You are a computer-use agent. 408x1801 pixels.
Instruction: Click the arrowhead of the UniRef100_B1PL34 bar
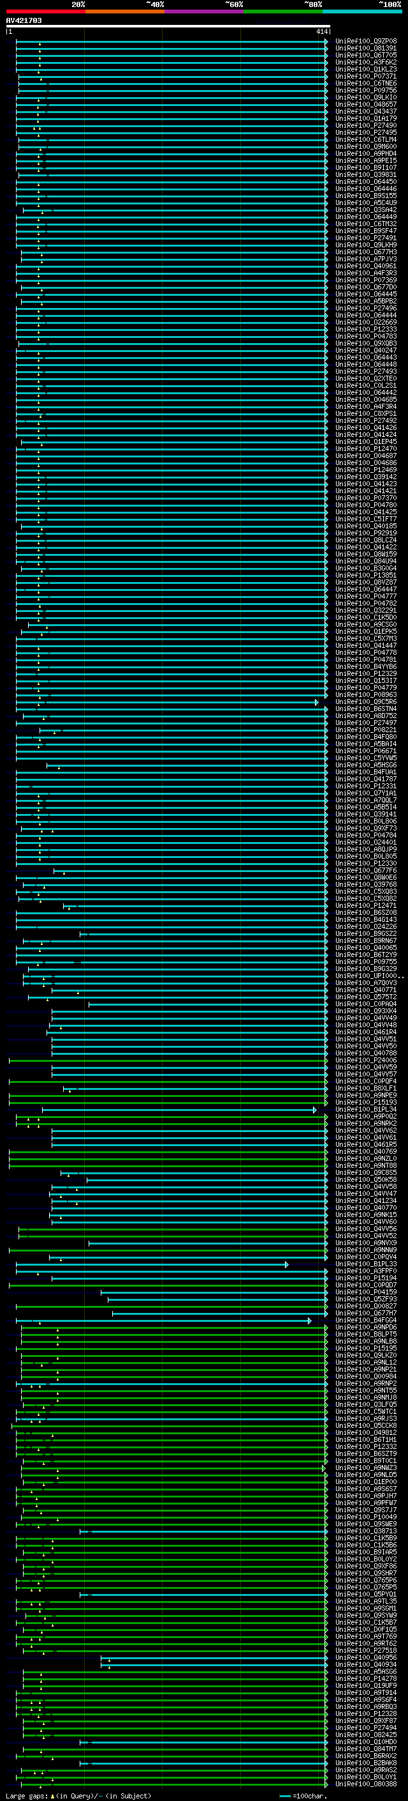tap(314, 1110)
